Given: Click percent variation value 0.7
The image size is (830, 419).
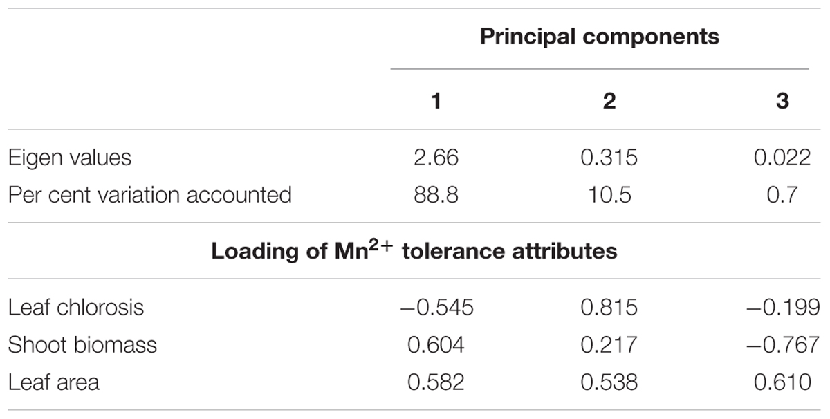Looking at the screenshot, I should pyautogui.click(x=782, y=194).
